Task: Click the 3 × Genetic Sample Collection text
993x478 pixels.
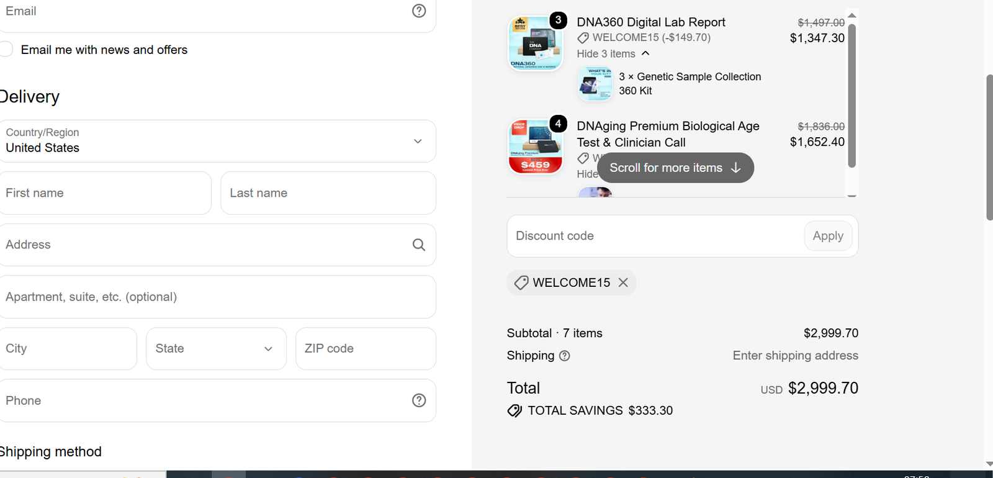Action: click(x=690, y=84)
